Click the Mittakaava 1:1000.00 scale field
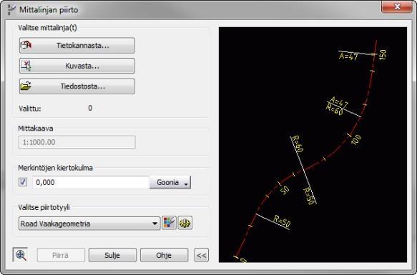417x275 pixels. [77, 142]
